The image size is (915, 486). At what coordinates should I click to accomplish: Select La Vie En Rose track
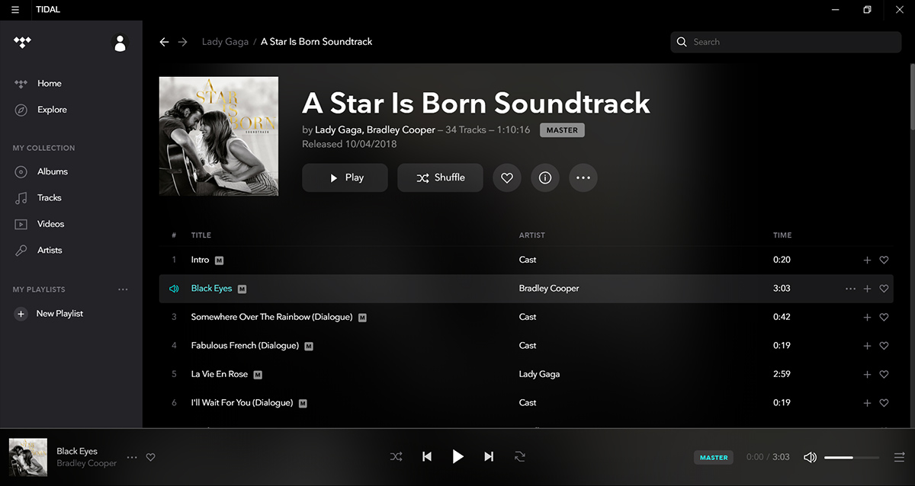click(220, 374)
